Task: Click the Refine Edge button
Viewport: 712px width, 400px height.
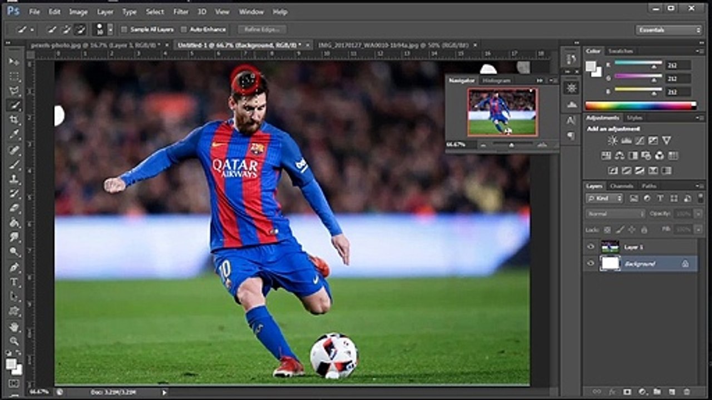Action: [262, 29]
